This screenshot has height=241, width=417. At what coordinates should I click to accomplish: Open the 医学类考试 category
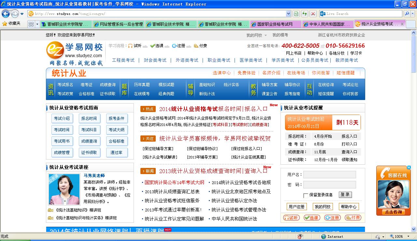[251, 60]
